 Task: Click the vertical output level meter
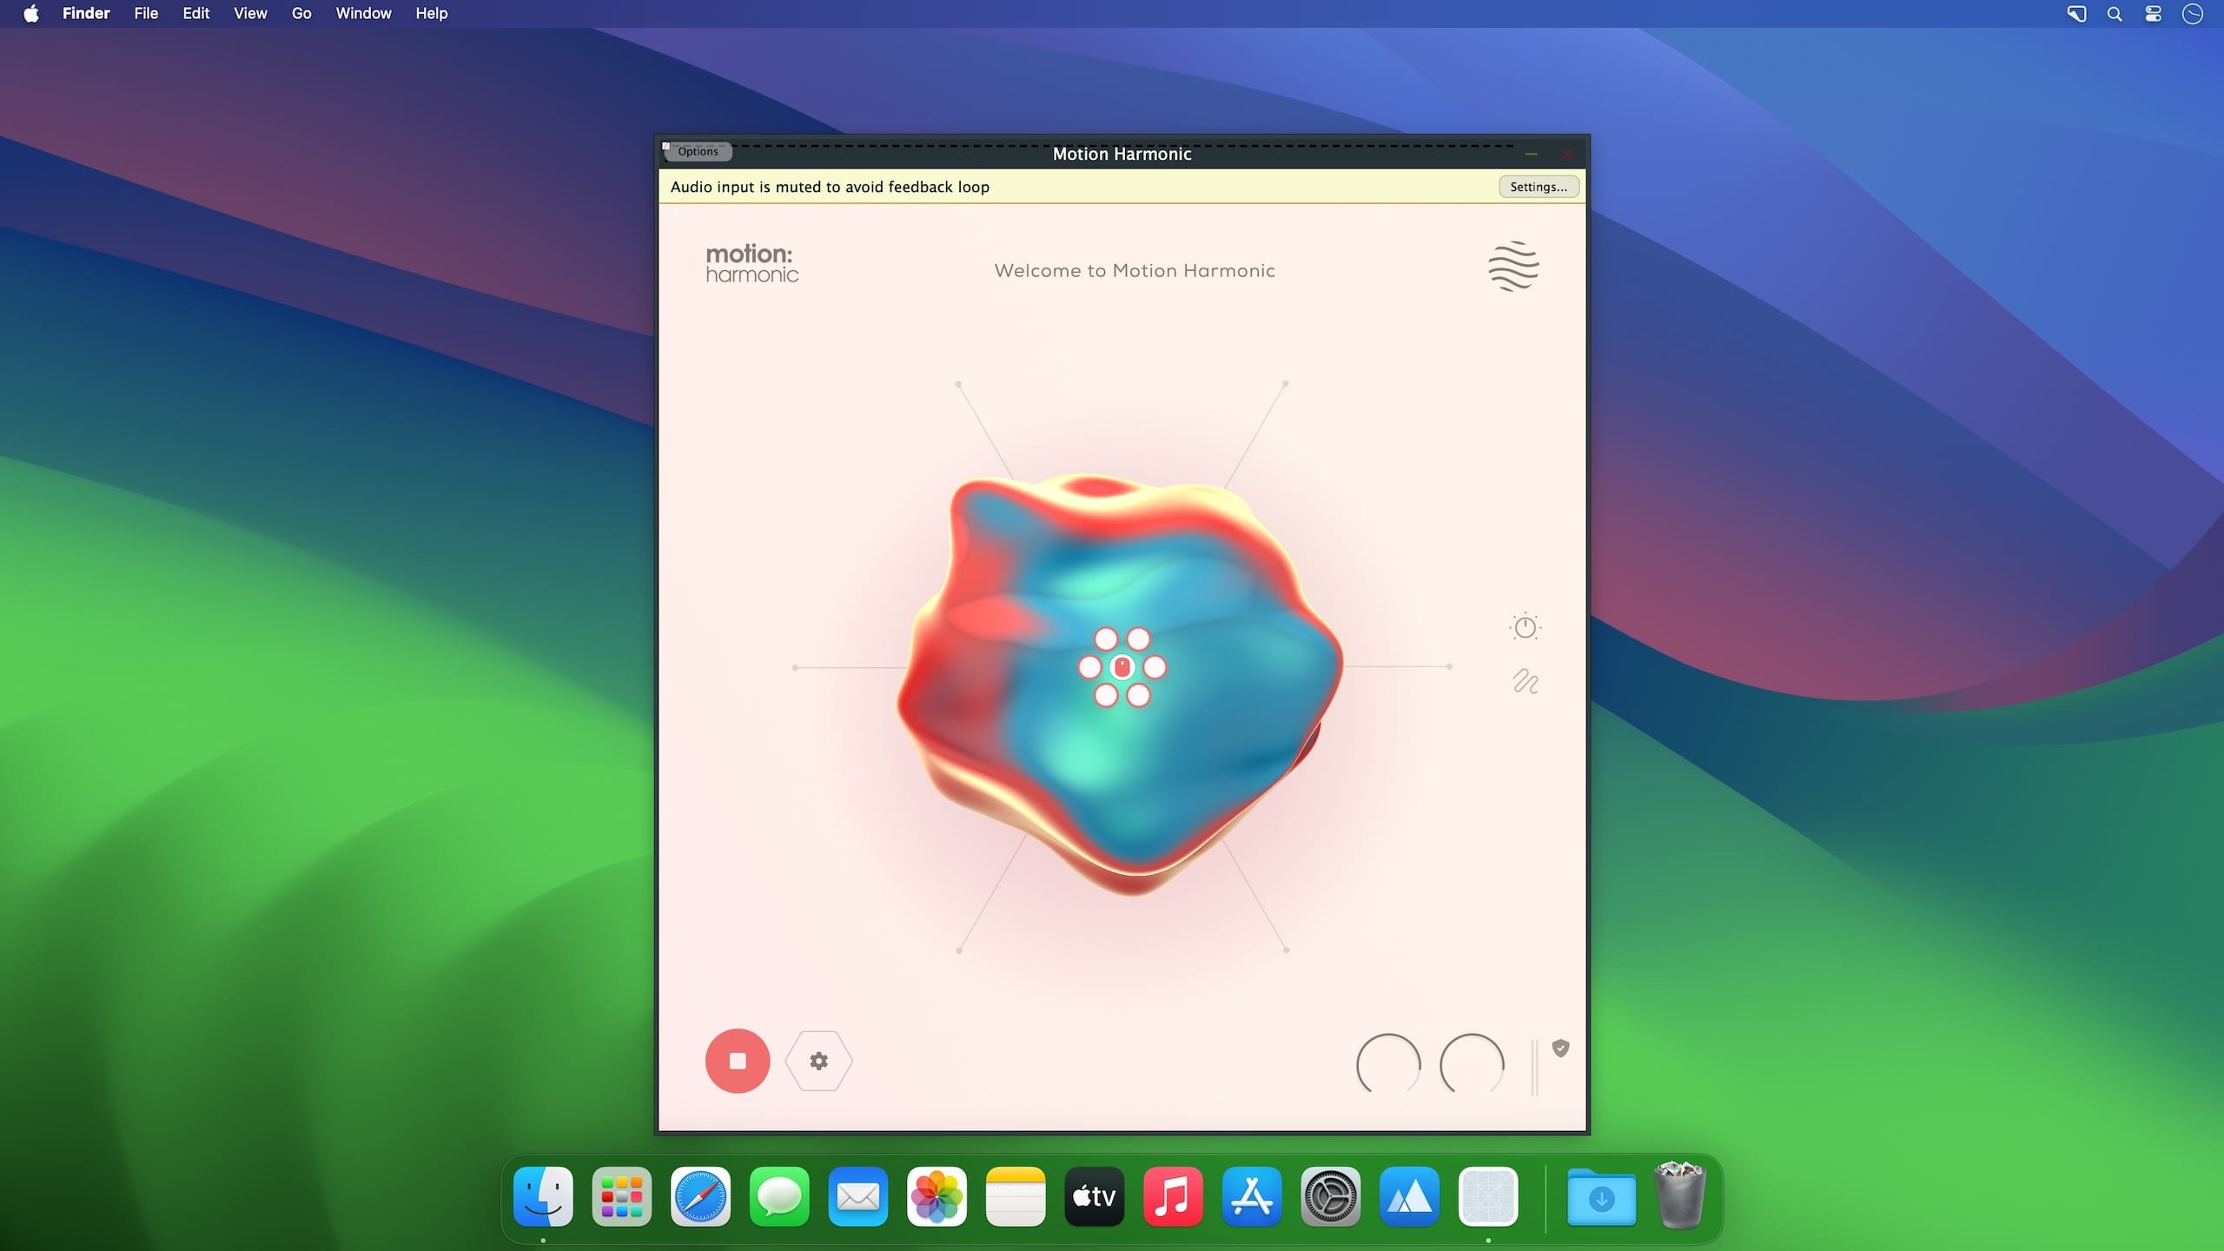click(x=1534, y=1066)
